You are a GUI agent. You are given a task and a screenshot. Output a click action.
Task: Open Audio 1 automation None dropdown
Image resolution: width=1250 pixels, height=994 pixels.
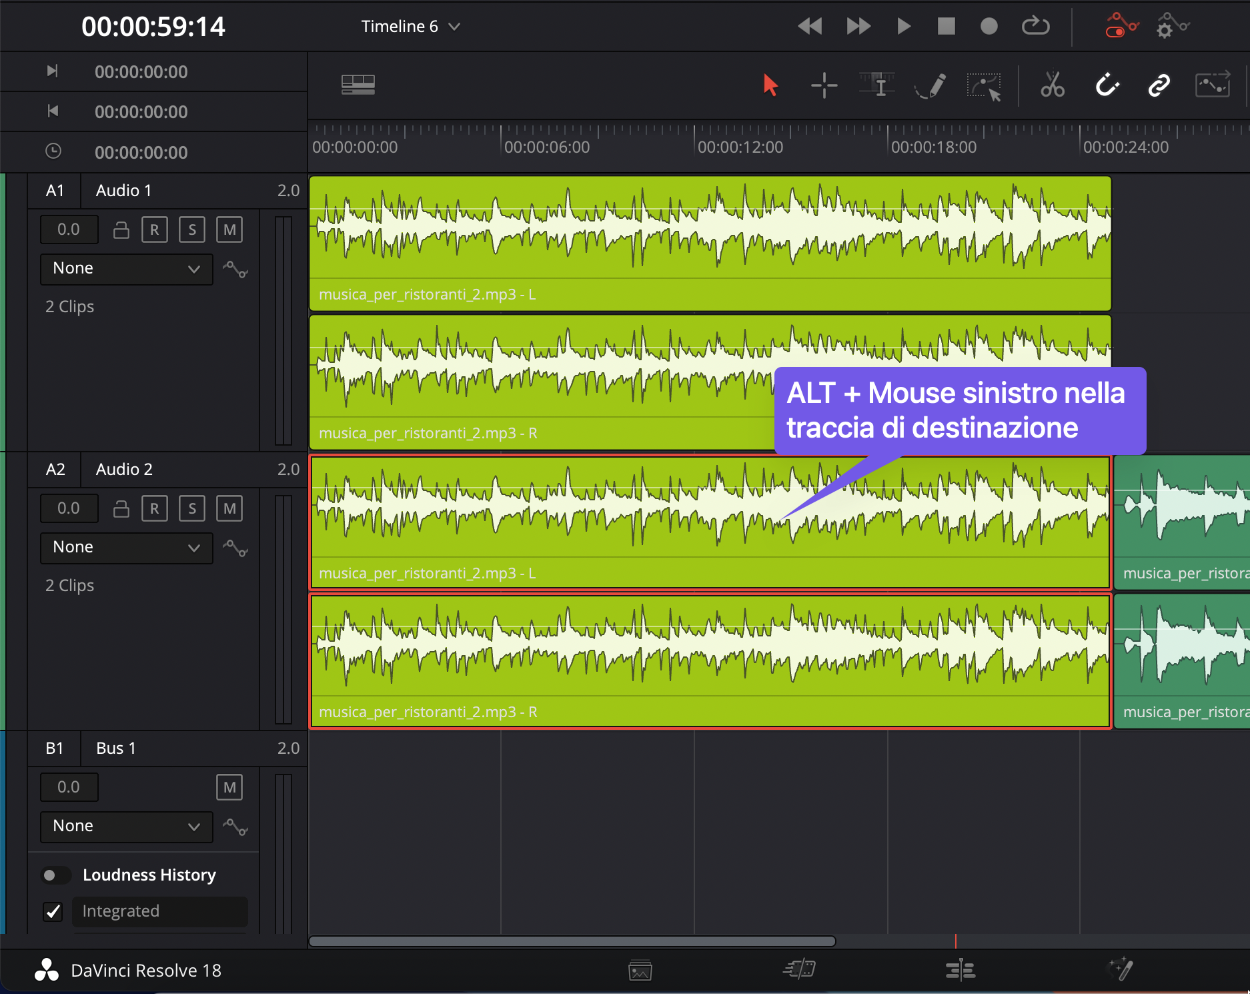point(127,269)
